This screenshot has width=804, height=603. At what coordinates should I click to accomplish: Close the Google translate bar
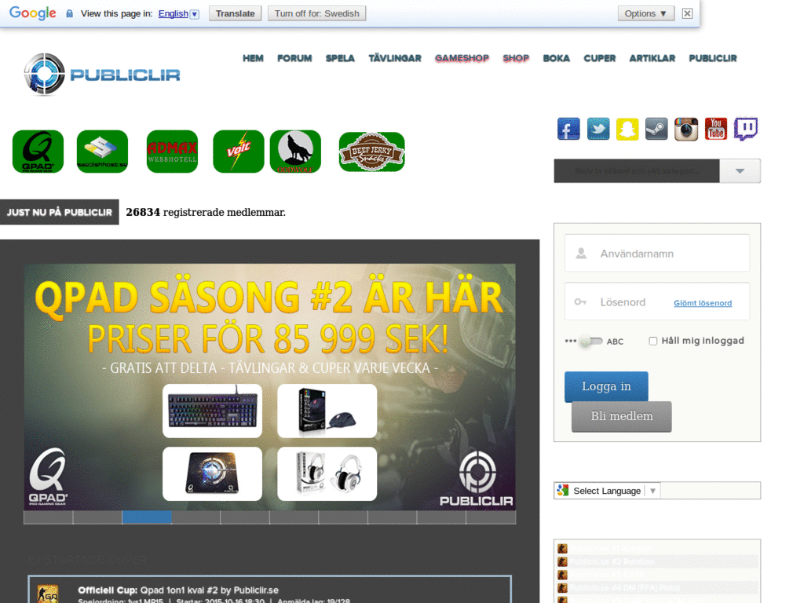click(687, 13)
